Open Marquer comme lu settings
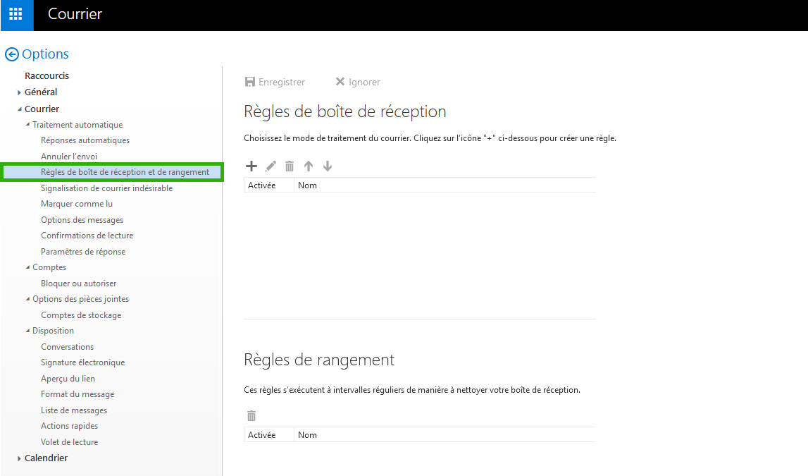The image size is (808, 476). click(x=77, y=204)
